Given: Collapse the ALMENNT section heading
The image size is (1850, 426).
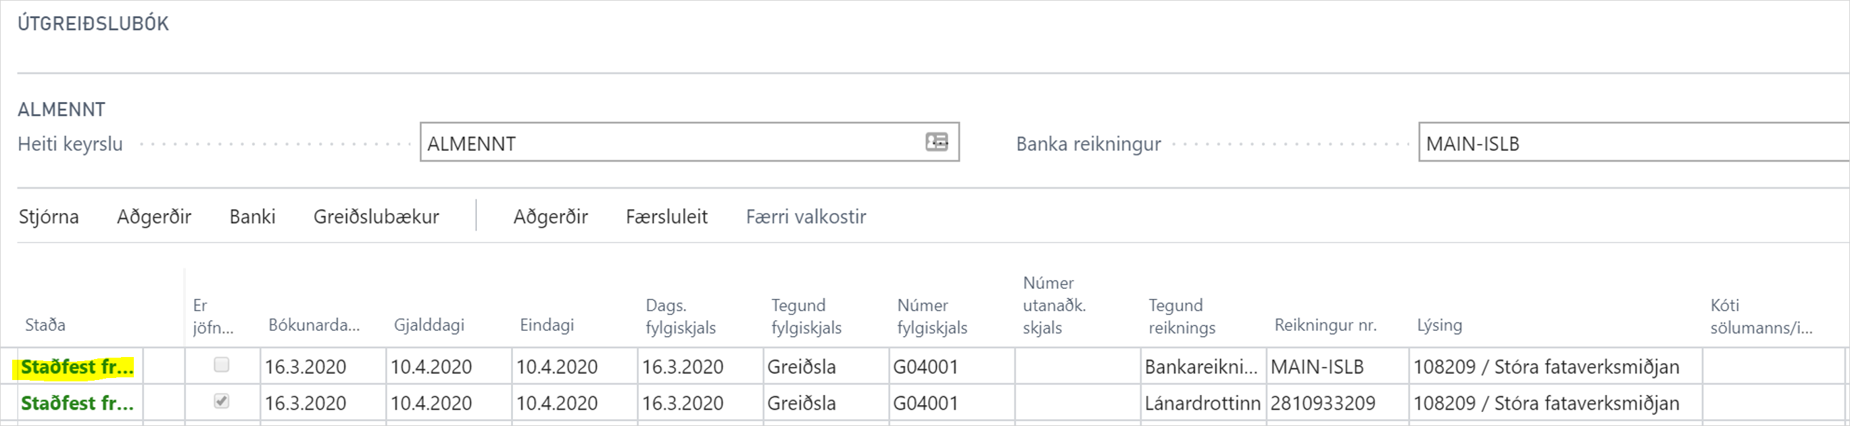Looking at the screenshot, I should [62, 110].
